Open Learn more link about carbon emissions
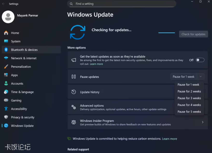The image size is (212, 153). pos(169,139)
